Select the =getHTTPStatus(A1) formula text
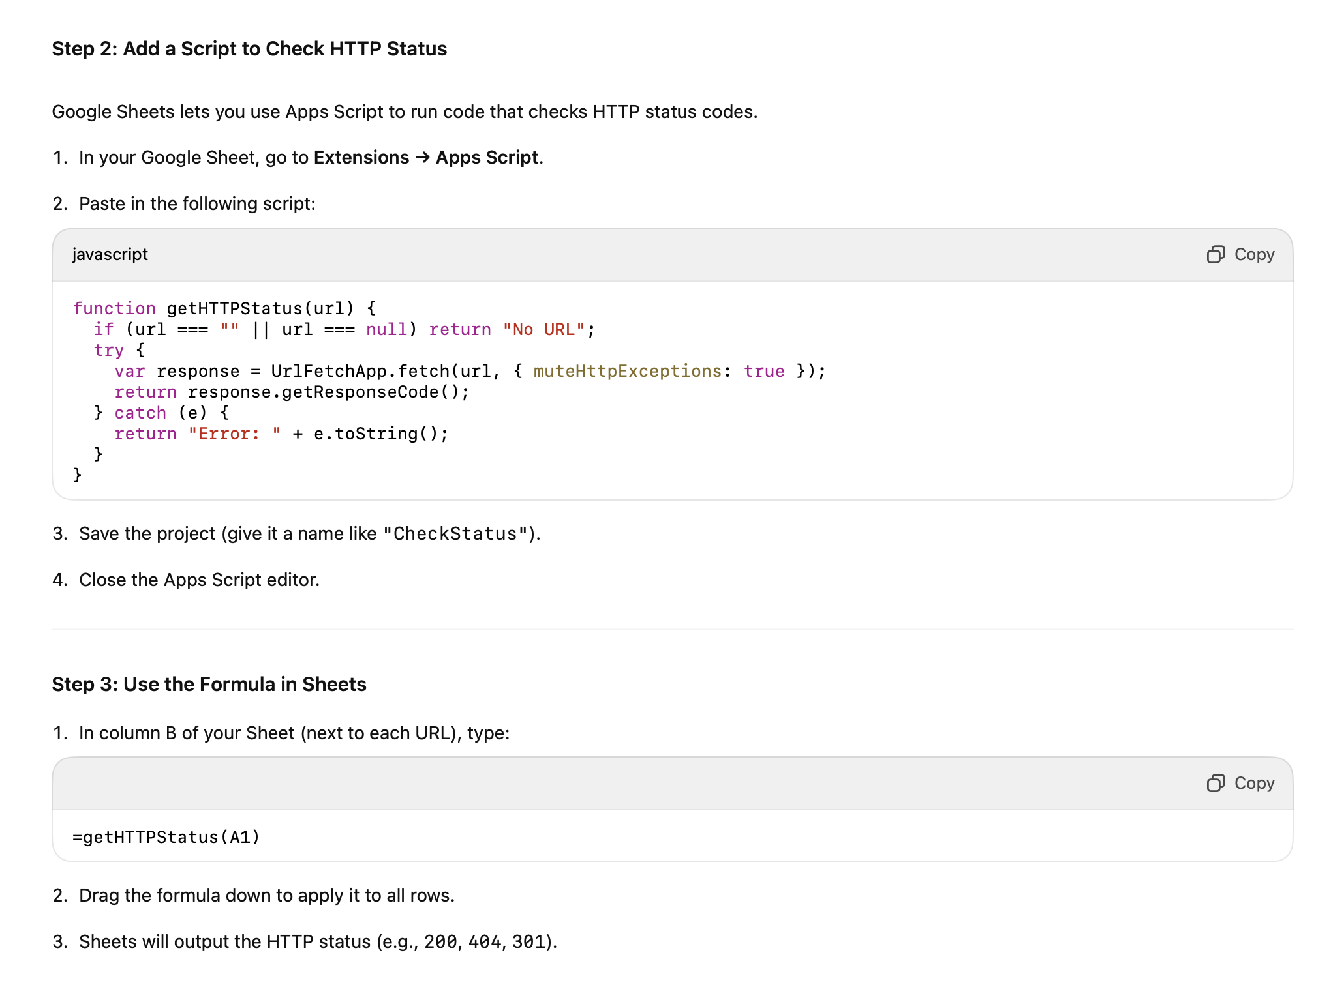This screenshot has width=1331, height=987. (x=165, y=836)
